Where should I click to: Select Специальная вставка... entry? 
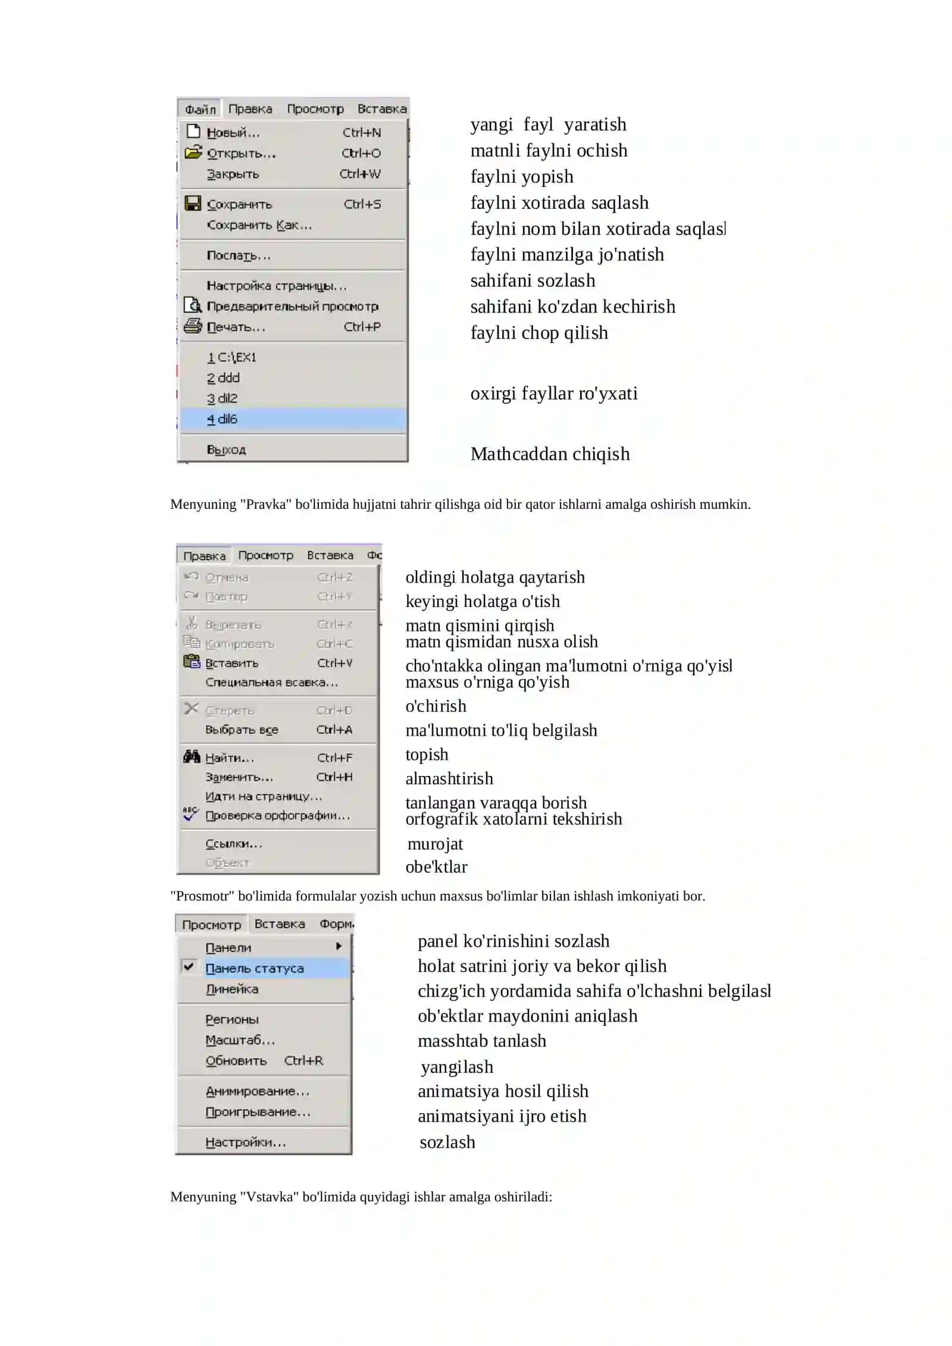(278, 682)
